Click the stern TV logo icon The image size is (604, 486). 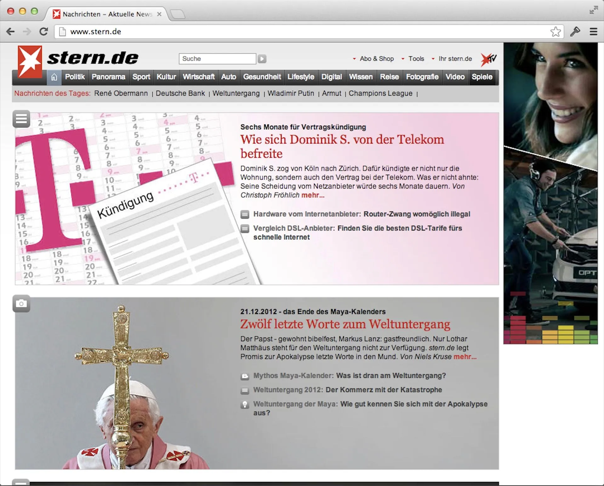(x=488, y=59)
